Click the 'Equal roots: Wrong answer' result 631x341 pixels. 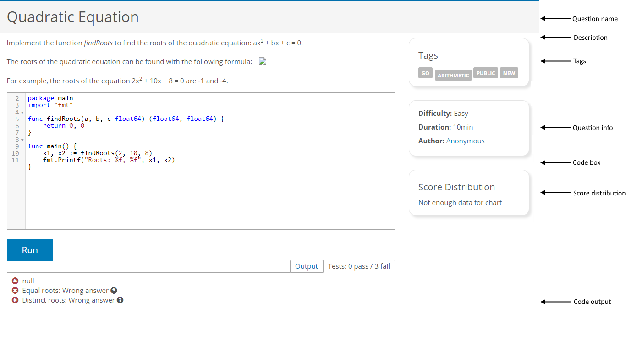pos(65,291)
